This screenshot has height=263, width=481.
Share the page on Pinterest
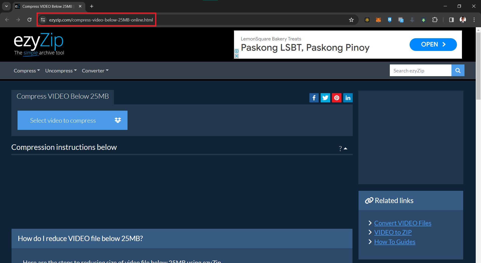(336, 98)
